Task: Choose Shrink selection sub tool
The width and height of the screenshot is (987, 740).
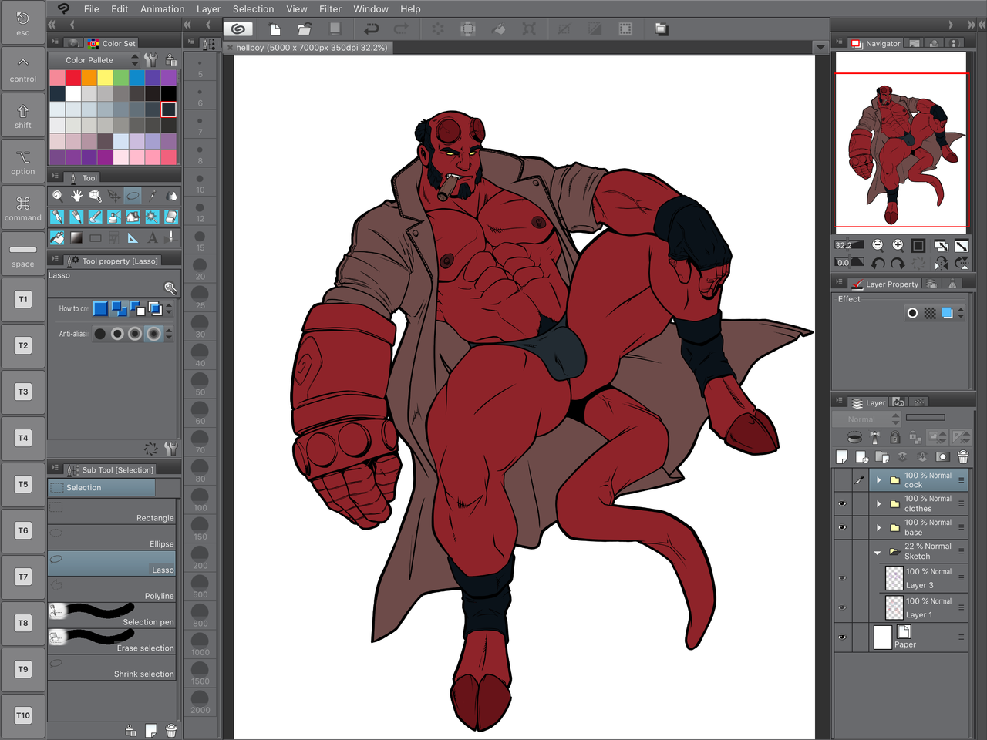Action: tap(112, 668)
